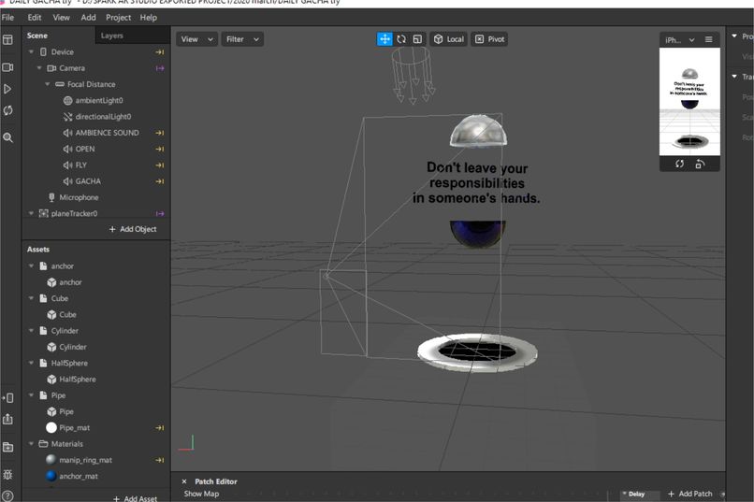754x502 pixels.
Task: Start playback with the play icon
Action: pos(7,89)
